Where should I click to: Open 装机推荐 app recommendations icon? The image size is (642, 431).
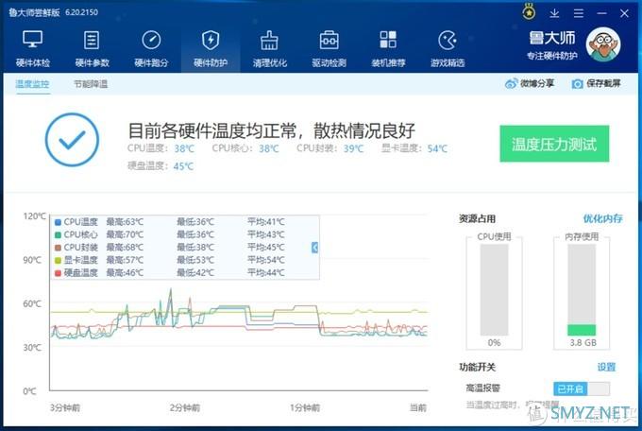(x=388, y=48)
